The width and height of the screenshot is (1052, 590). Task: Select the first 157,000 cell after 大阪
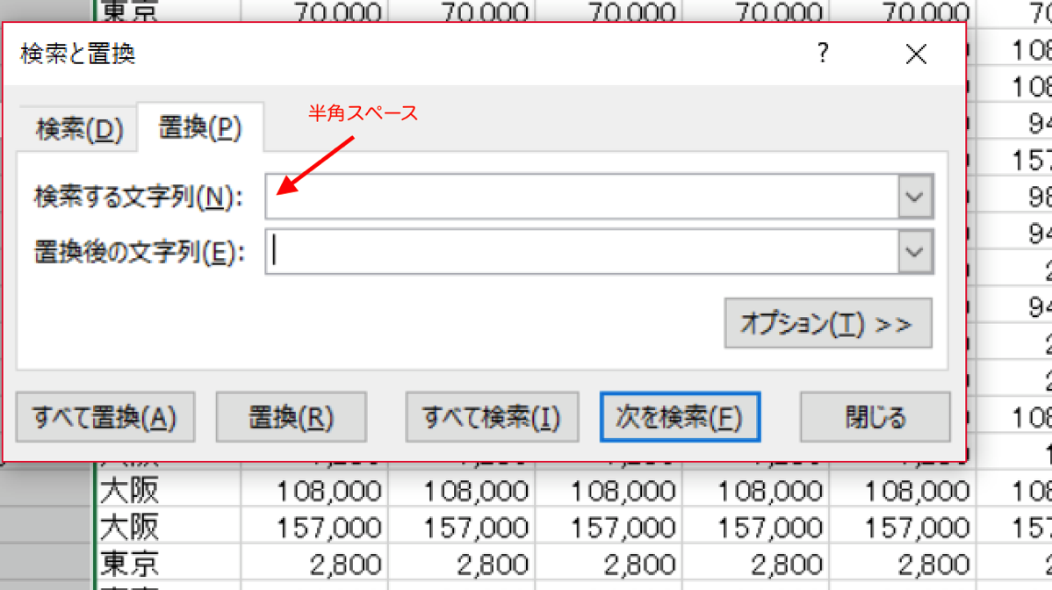coord(314,526)
